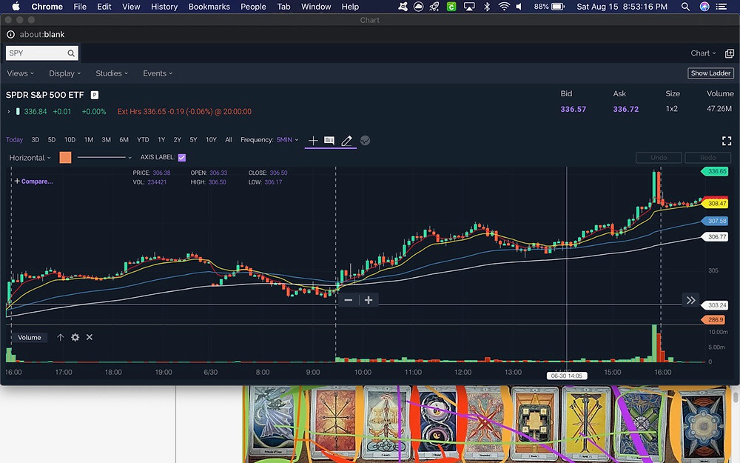The width and height of the screenshot is (740, 463).
Task: Select the crosshair cursor tool
Action: (x=313, y=140)
